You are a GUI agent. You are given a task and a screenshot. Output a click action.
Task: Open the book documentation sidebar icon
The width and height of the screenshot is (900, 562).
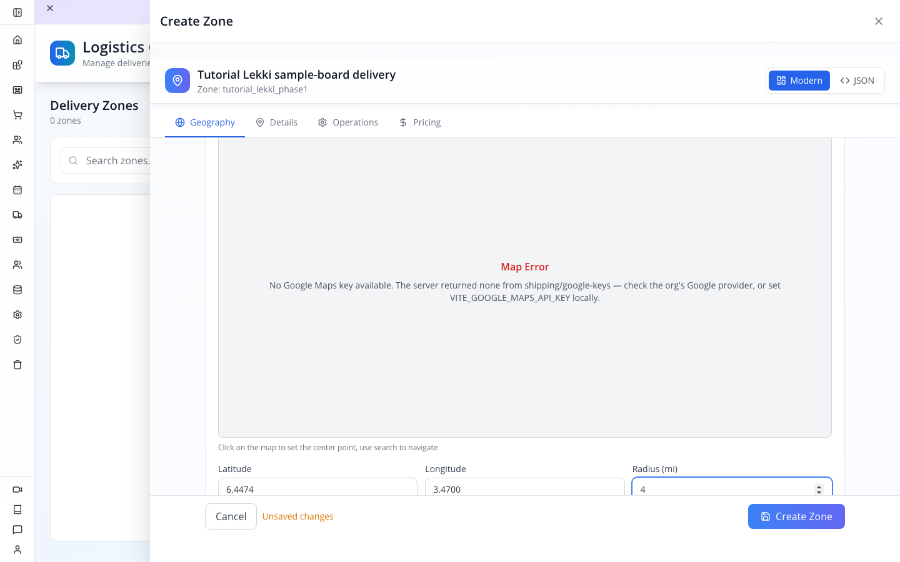[x=17, y=510]
